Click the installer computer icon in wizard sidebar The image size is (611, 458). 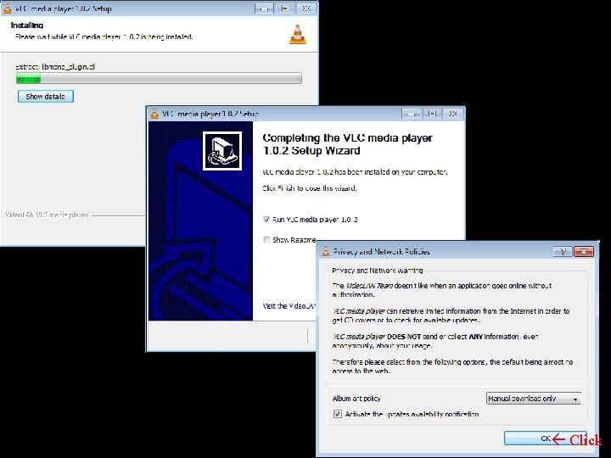tap(222, 151)
